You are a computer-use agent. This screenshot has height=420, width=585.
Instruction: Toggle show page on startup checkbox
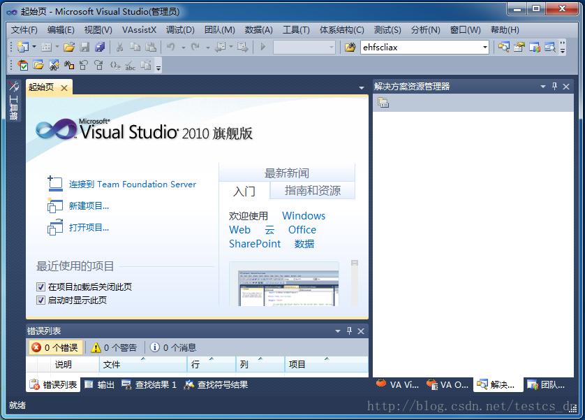[x=40, y=300]
